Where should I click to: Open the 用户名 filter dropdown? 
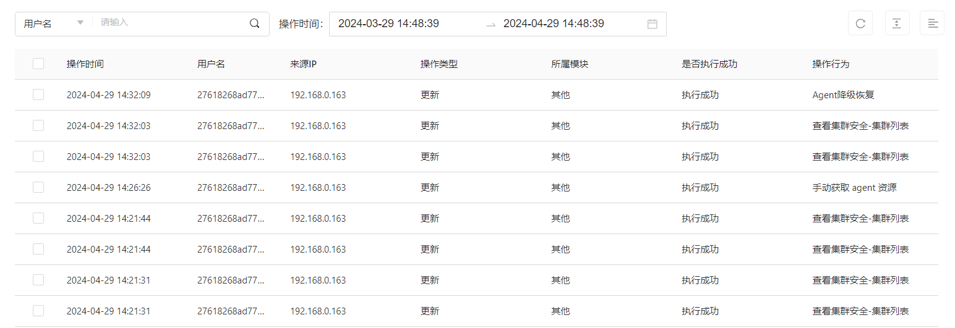pyautogui.click(x=54, y=23)
